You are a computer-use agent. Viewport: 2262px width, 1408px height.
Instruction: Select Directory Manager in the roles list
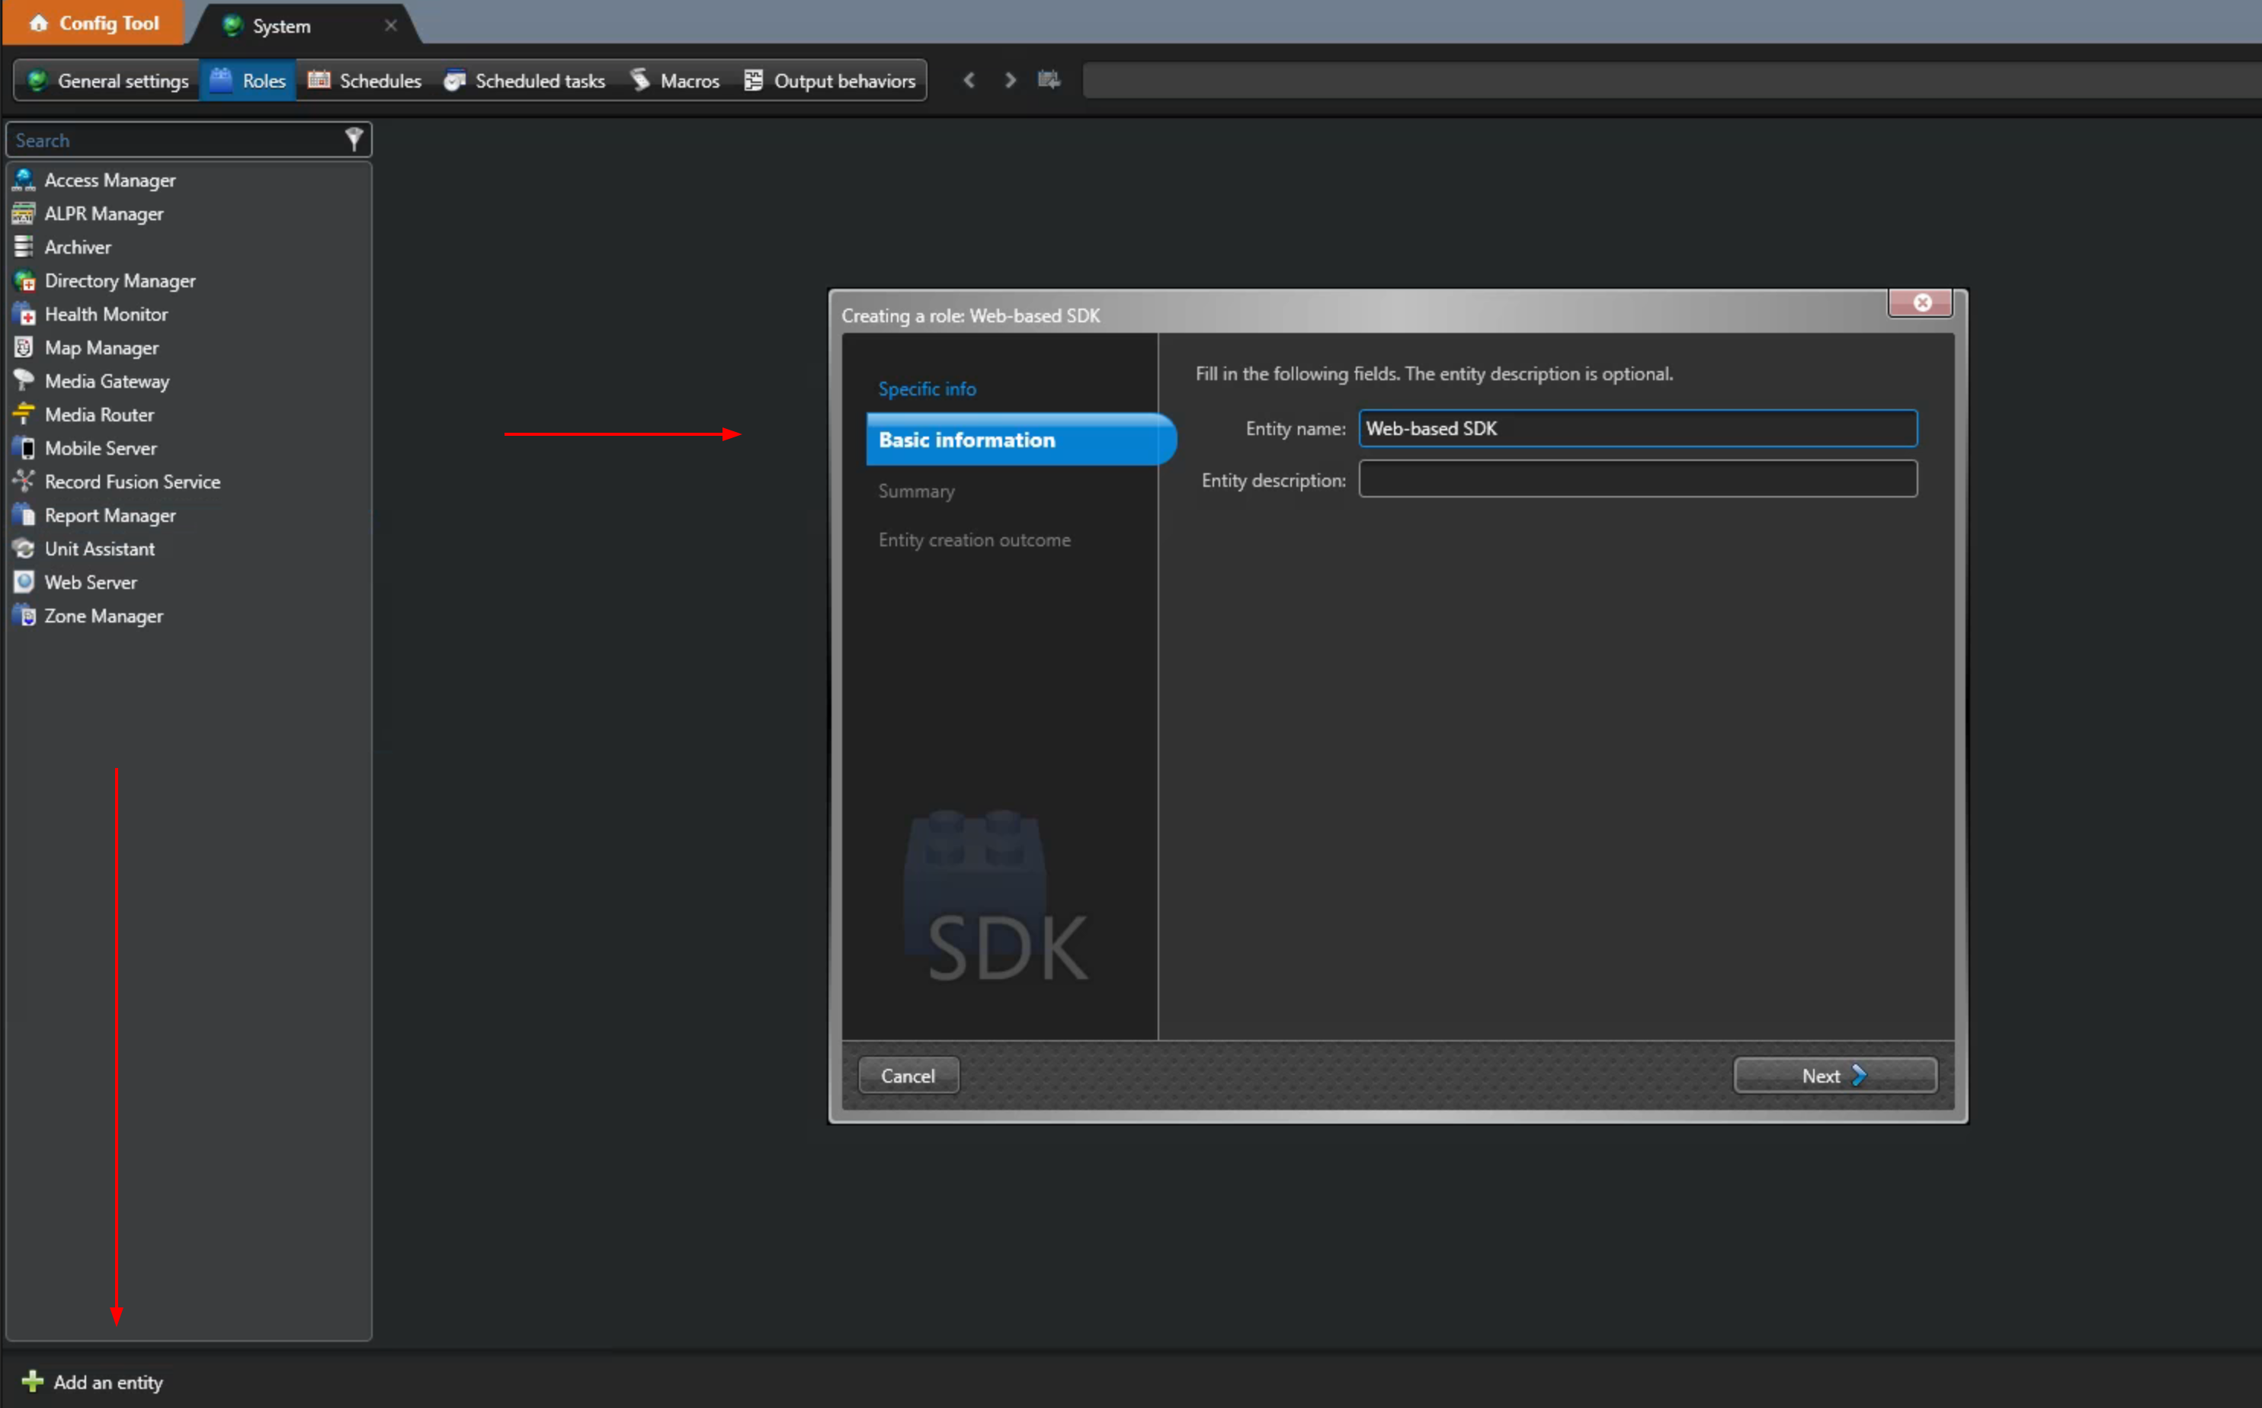[190, 280]
